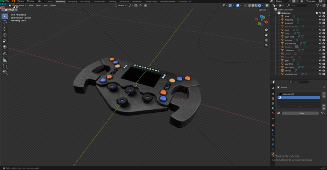Select the Annotate pencil tool
This screenshot has width=327, height=170.
[x=5, y=53]
